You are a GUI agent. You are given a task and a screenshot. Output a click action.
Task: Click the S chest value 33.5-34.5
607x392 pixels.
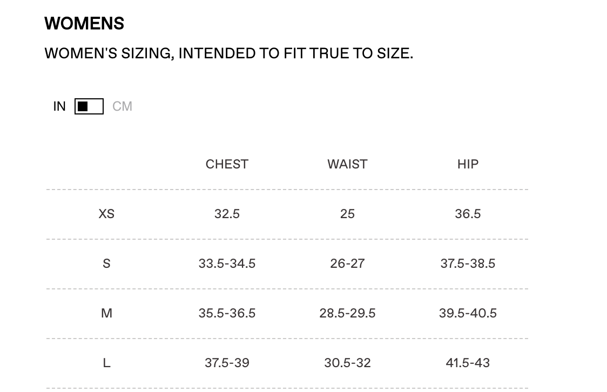(227, 263)
